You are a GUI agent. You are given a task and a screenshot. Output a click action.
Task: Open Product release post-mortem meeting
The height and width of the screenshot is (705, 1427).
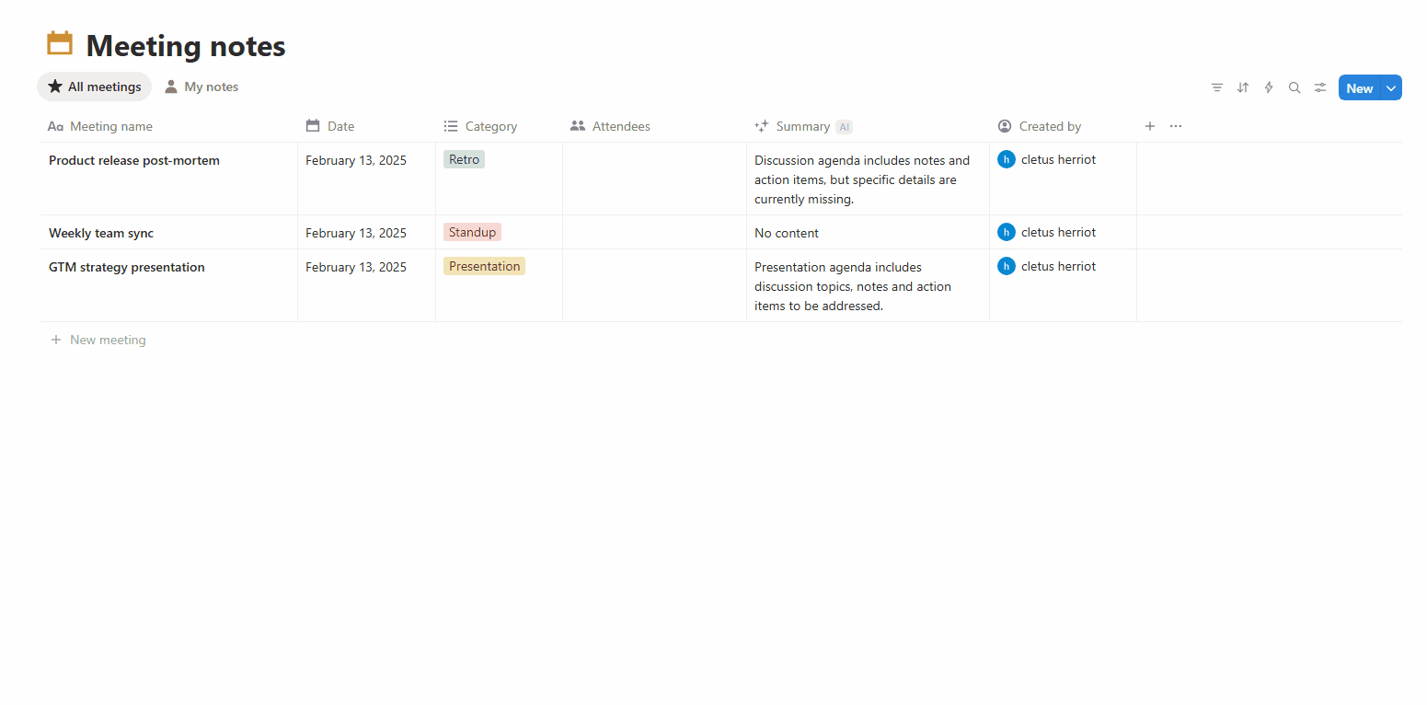point(134,160)
